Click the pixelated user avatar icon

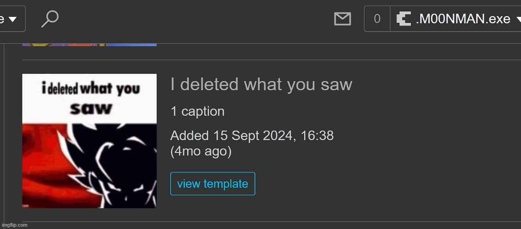(x=404, y=19)
